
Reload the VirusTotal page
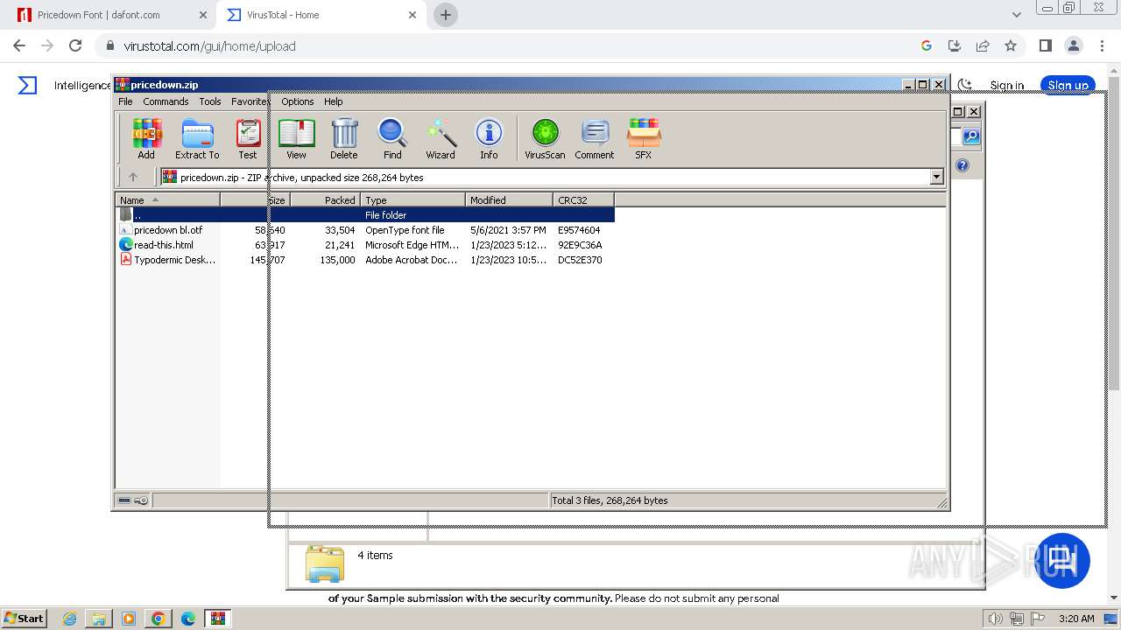[75, 45]
